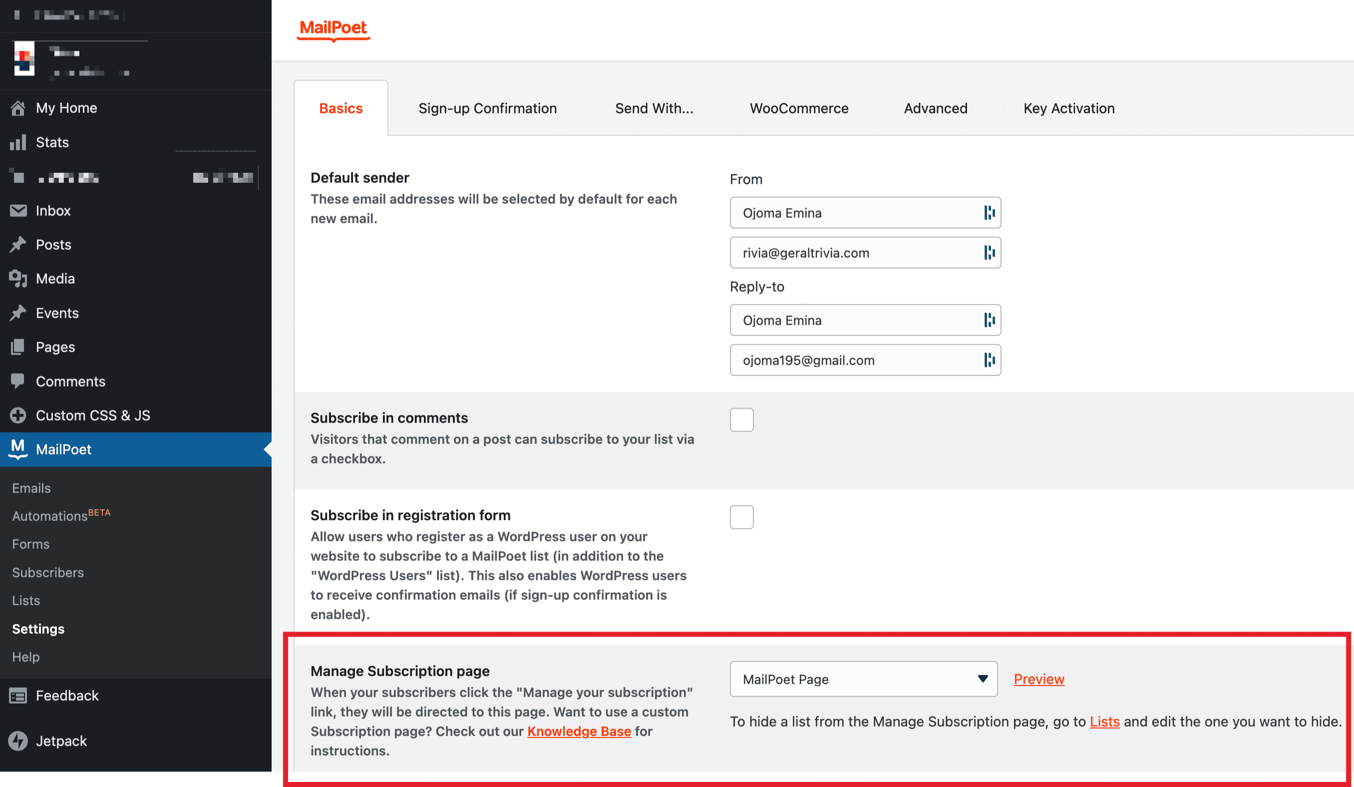The height and width of the screenshot is (787, 1354).
Task: Click the Custom CSS & JS plus icon
Action: (x=18, y=415)
